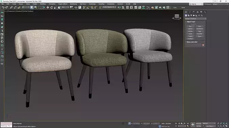This screenshot has width=229, height=128.
Task: Open the Select by Name icon
Action: 36,7
